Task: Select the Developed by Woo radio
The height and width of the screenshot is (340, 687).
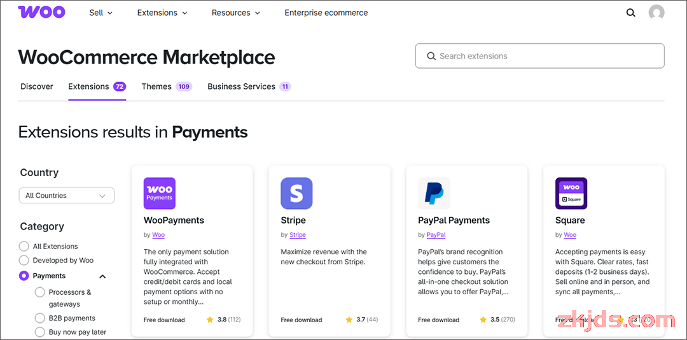Action: pos(25,261)
